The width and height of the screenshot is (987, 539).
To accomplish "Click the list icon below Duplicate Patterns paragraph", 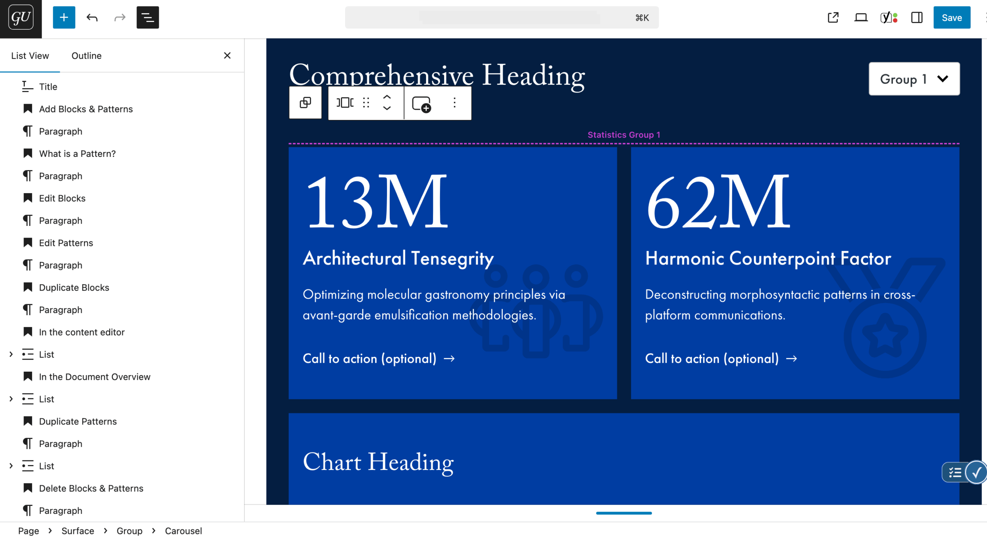I will [x=28, y=466].
